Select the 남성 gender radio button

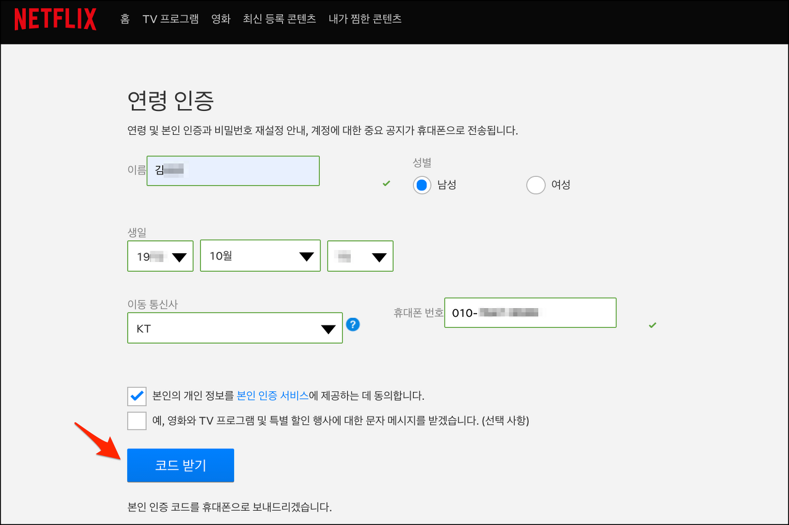point(422,185)
